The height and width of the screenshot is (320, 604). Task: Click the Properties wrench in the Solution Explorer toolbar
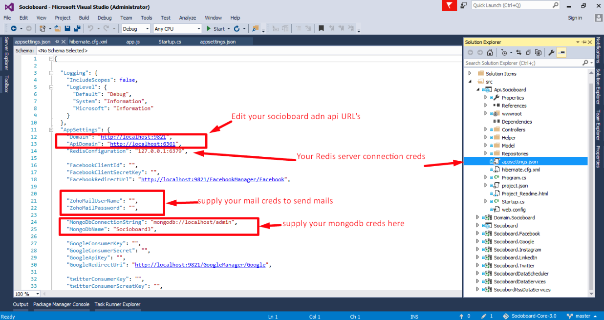[x=551, y=52]
